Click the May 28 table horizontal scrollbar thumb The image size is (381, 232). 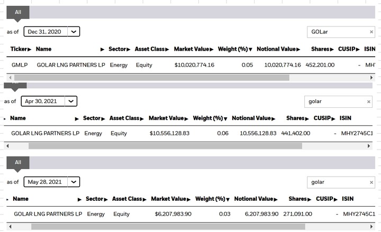168,227
